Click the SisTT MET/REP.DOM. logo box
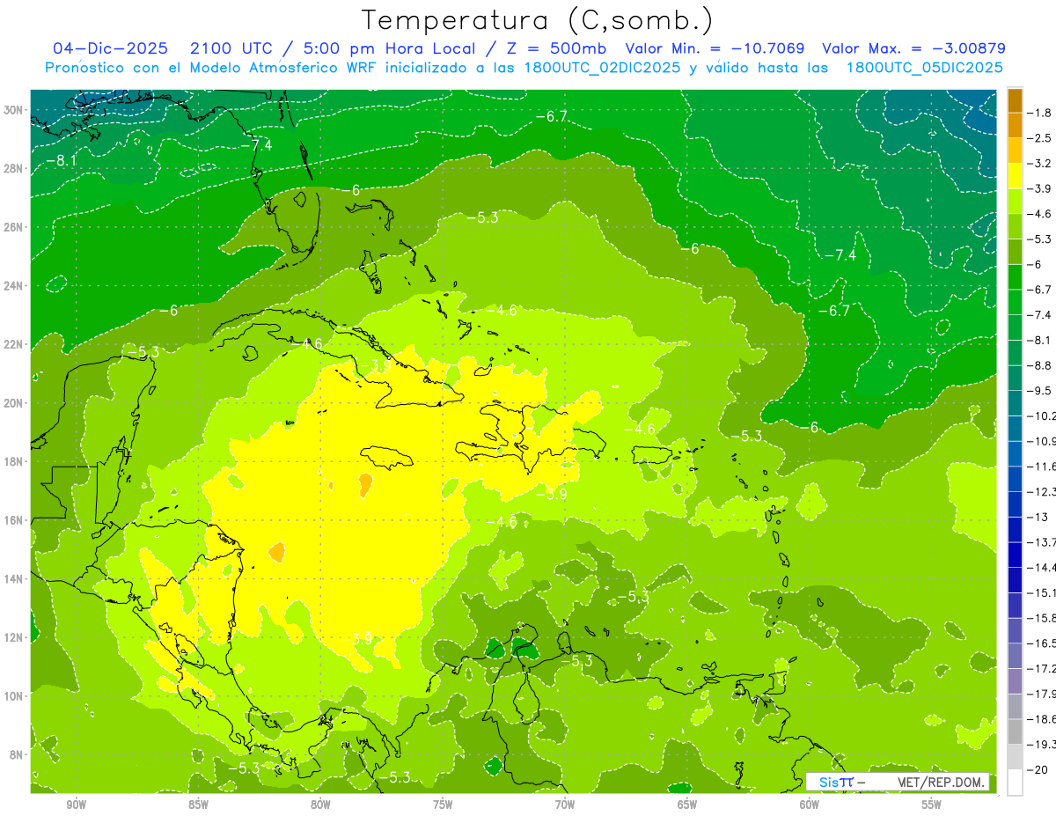 tap(898, 782)
